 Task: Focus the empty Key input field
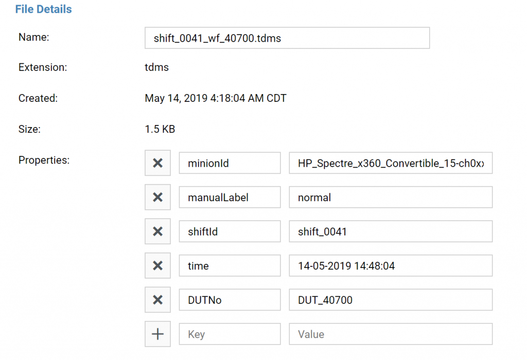click(x=230, y=334)
